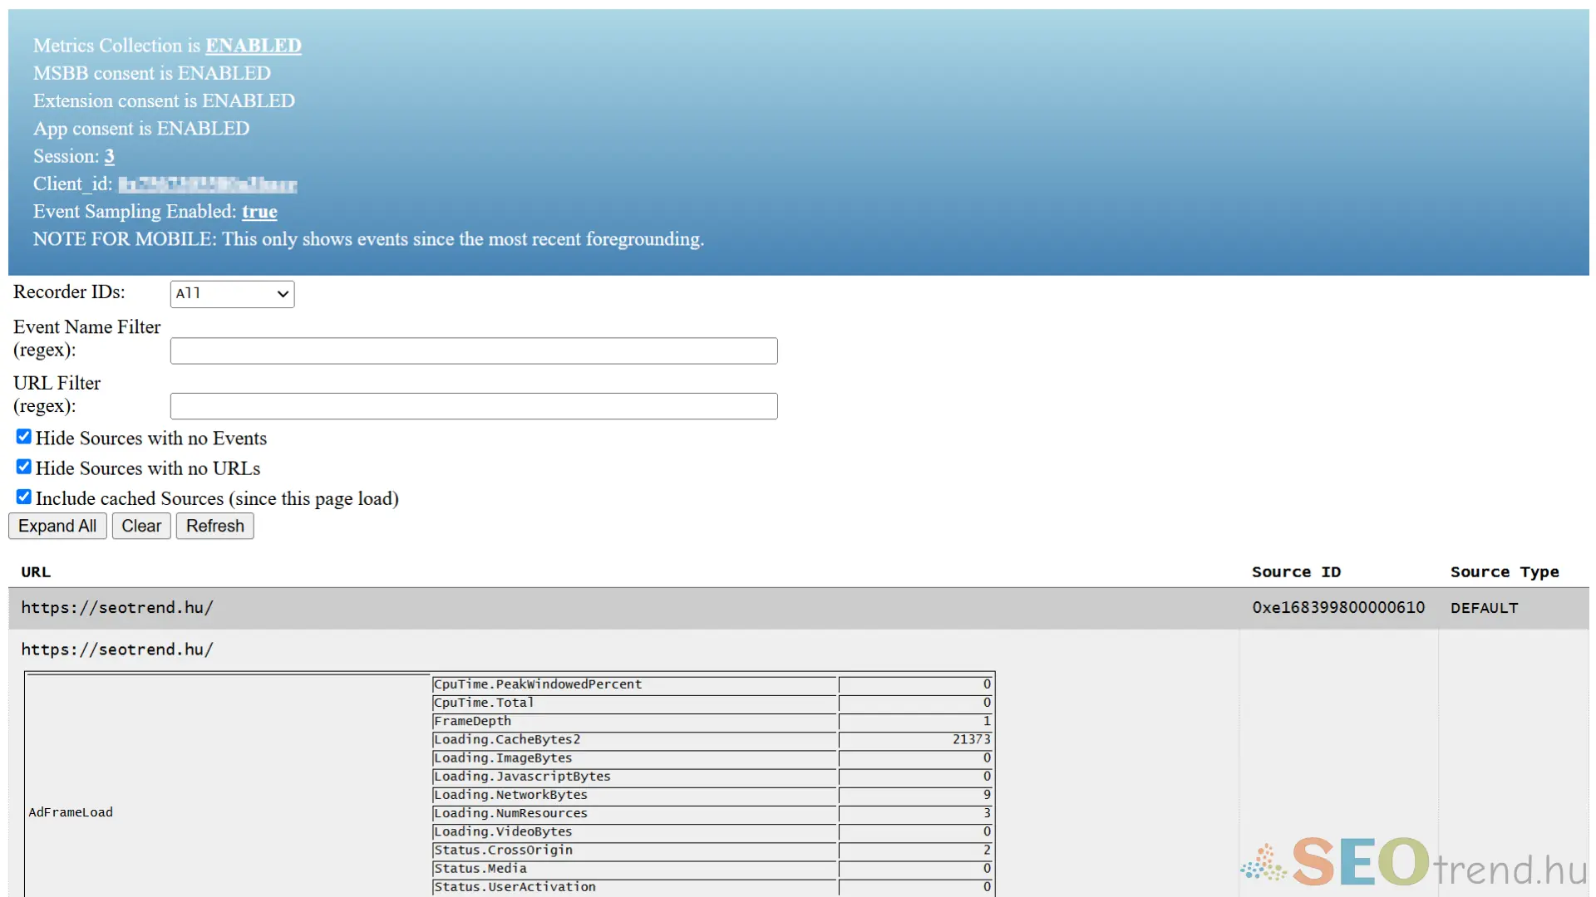The image size is (1596, 897).
Task: Select the Status.UserActivation metric
Action: tap(515, 886)
